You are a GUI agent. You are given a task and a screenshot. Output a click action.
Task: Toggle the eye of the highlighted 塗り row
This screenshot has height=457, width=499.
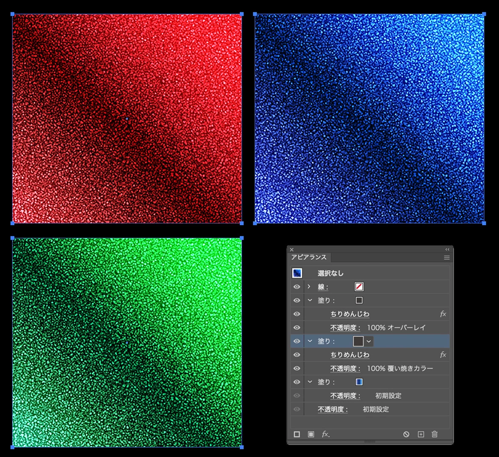297,341
